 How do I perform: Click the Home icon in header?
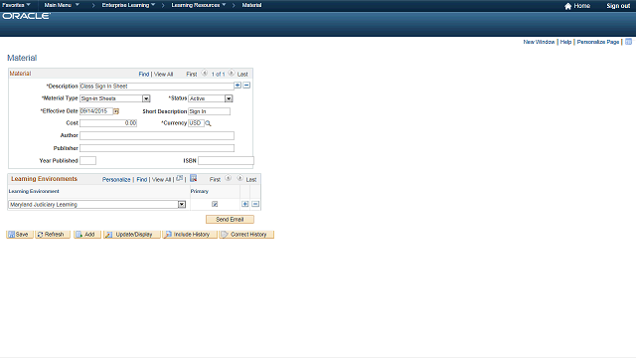coord(567,6)
